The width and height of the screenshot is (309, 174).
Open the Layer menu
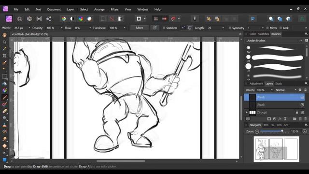click(x=70, y=10)
